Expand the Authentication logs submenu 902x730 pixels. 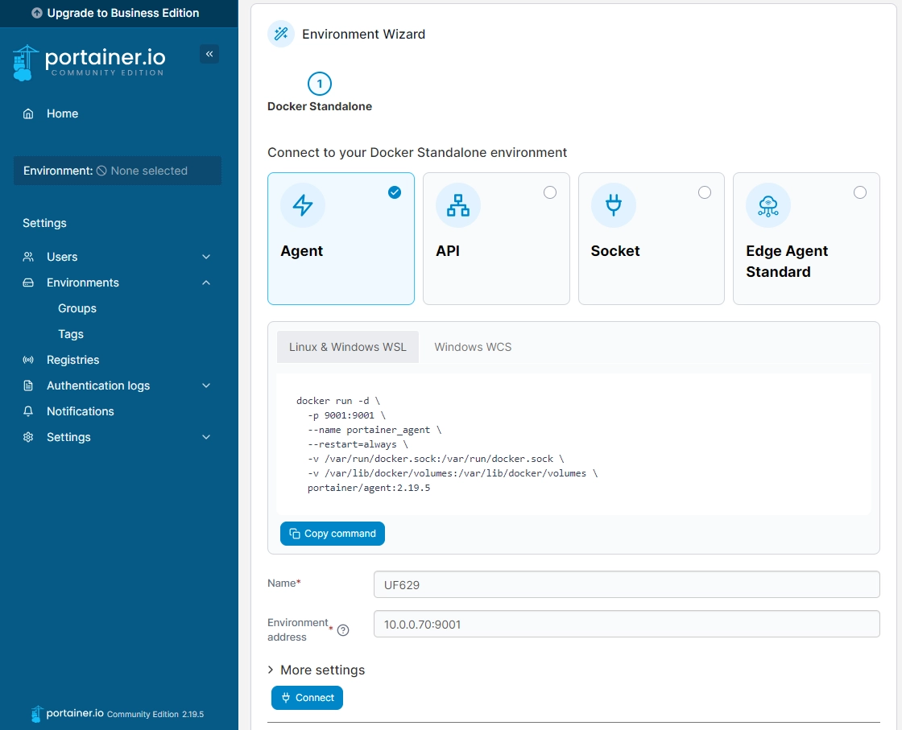pyautogui.click(x=206, y=386)
